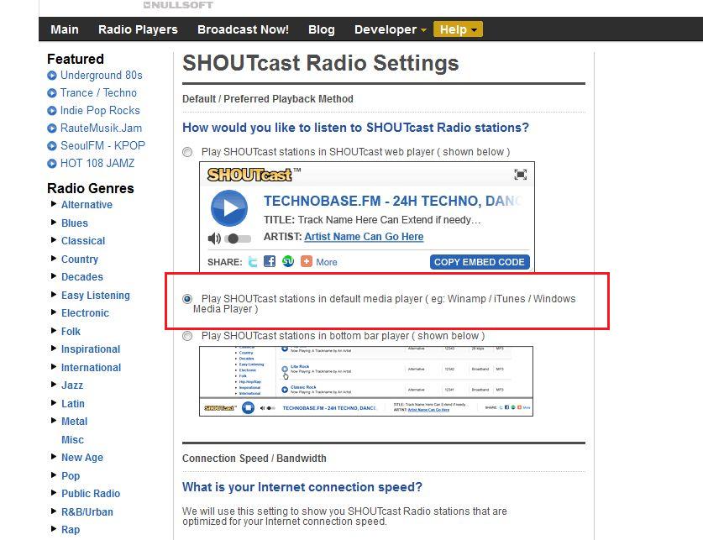Click the fullscreen expand icon in the player
This screenshot has height=540, width=703.
520,173
